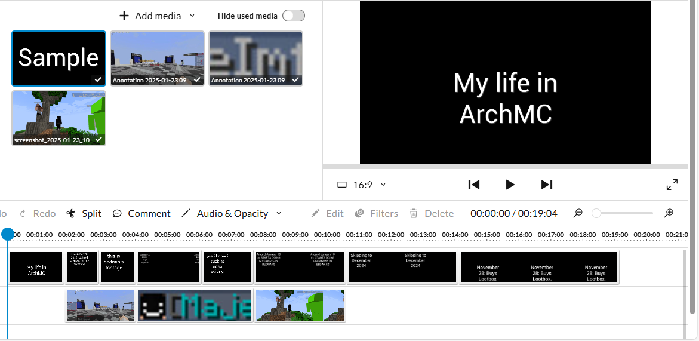The height and width of the screenshot is (341, 699).
Task: Select the 'yes i know i suck at editing' clip
Action: pos(228,268)
